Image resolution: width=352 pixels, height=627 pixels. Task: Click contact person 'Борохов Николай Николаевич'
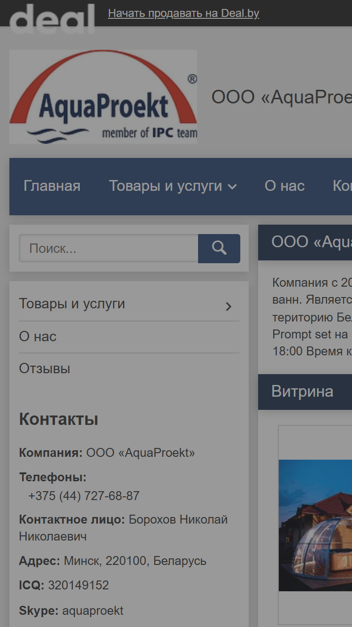click(x=123, y=528)
